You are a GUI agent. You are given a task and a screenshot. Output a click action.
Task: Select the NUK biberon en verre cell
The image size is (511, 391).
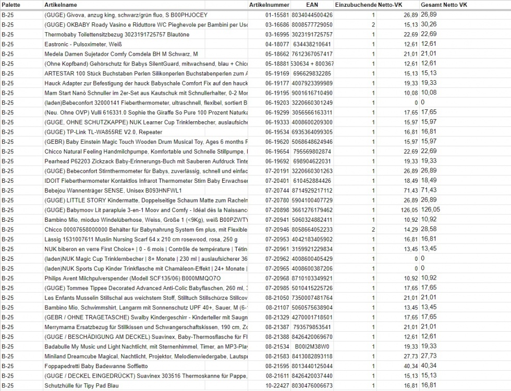pos(145,249)
